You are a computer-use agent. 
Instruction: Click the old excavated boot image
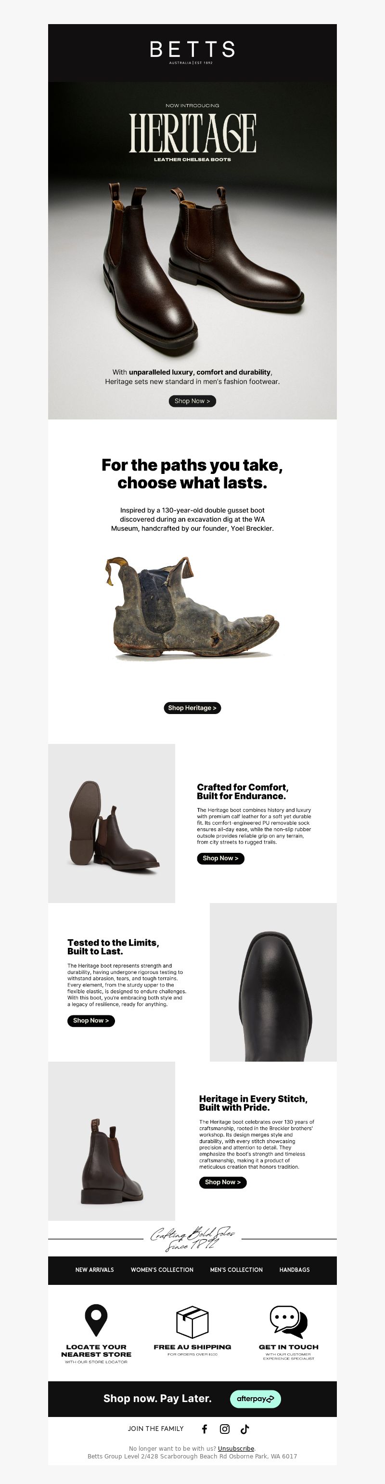(x=192, y=608)
